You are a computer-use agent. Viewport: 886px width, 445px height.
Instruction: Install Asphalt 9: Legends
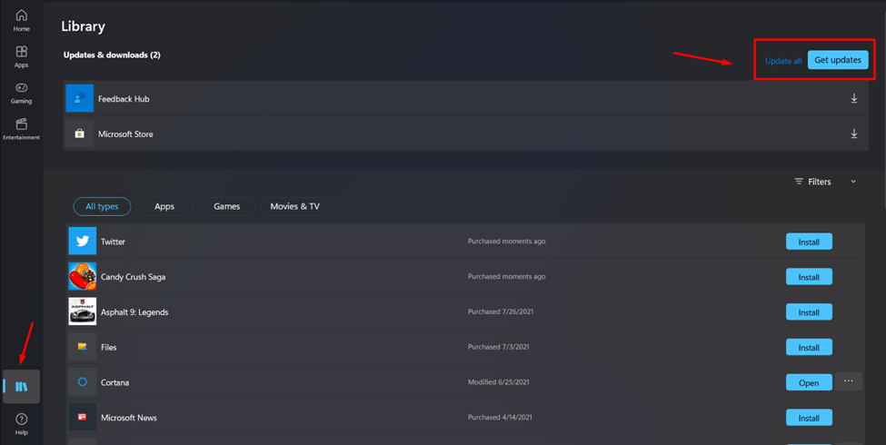(809, 312)
